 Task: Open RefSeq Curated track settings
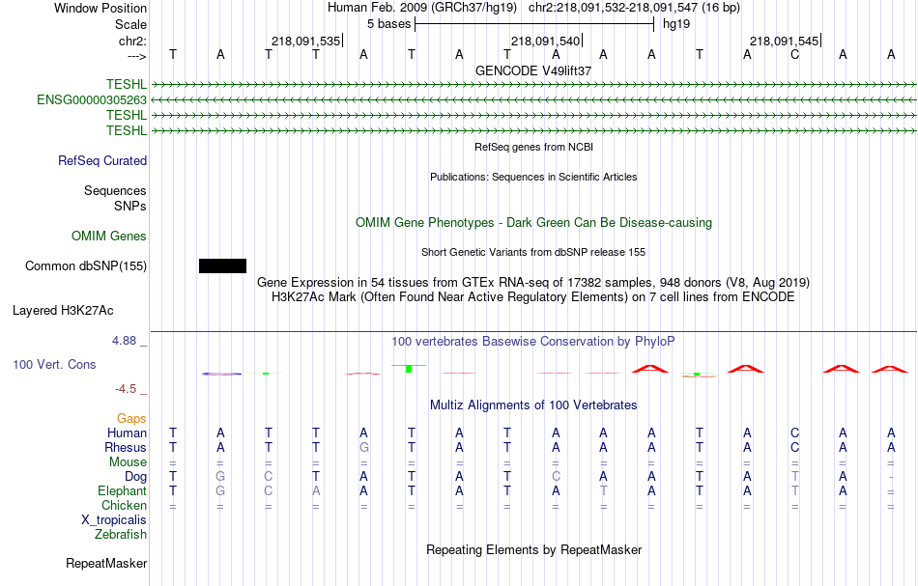coord(102,161)
